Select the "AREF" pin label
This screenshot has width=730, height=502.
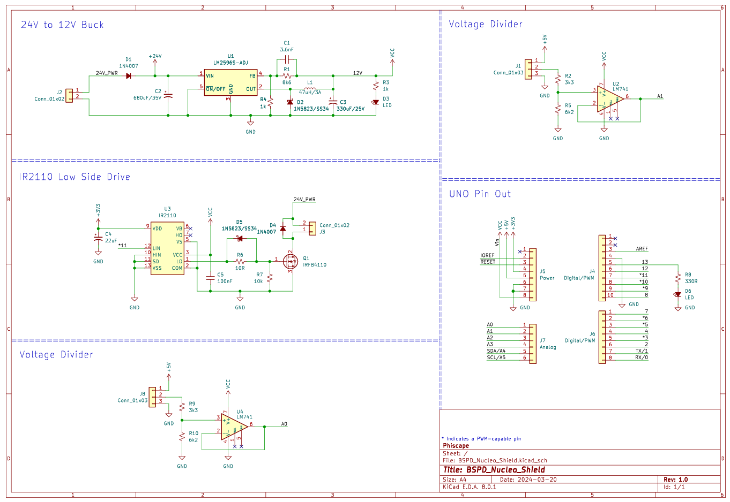click(x=642, y=249)
